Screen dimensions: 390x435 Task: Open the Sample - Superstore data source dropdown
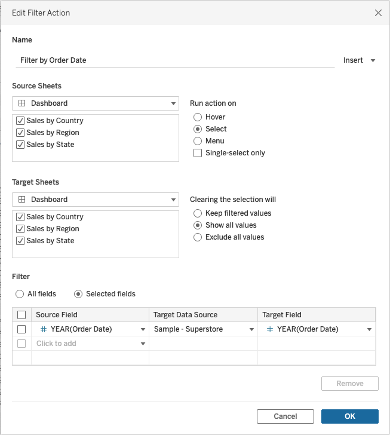point(251,329)
